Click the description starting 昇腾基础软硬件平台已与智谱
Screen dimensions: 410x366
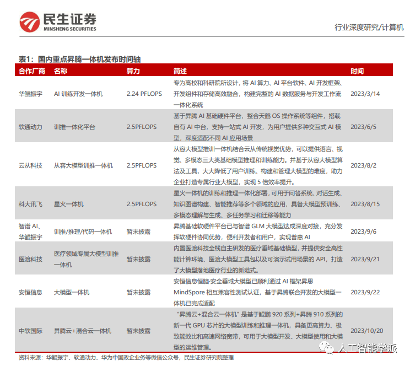point(258,232)
